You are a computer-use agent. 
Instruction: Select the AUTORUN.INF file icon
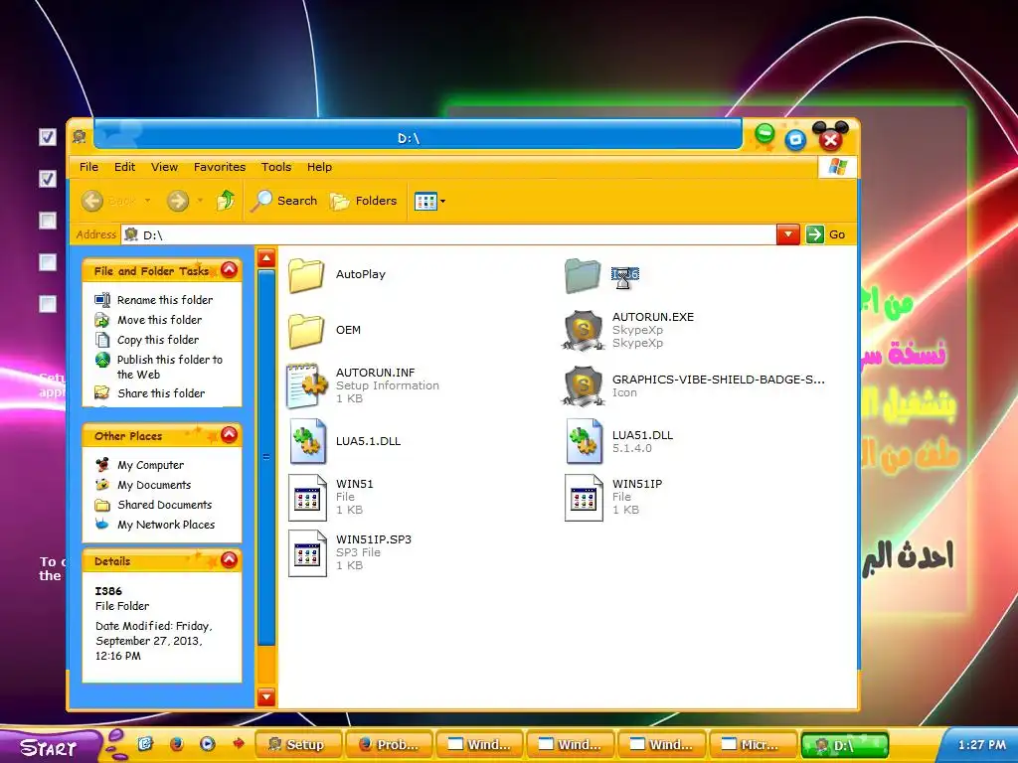click(307, 385)
